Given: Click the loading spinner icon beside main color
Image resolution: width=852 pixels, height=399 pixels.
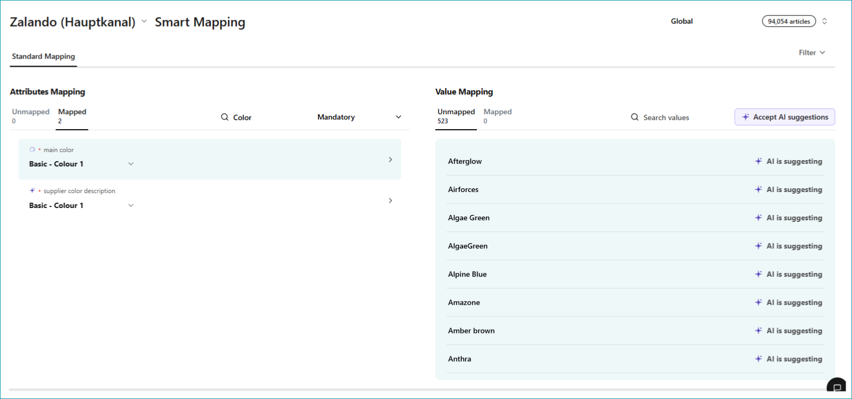Looking at the screenshot, I should point(32,149).
